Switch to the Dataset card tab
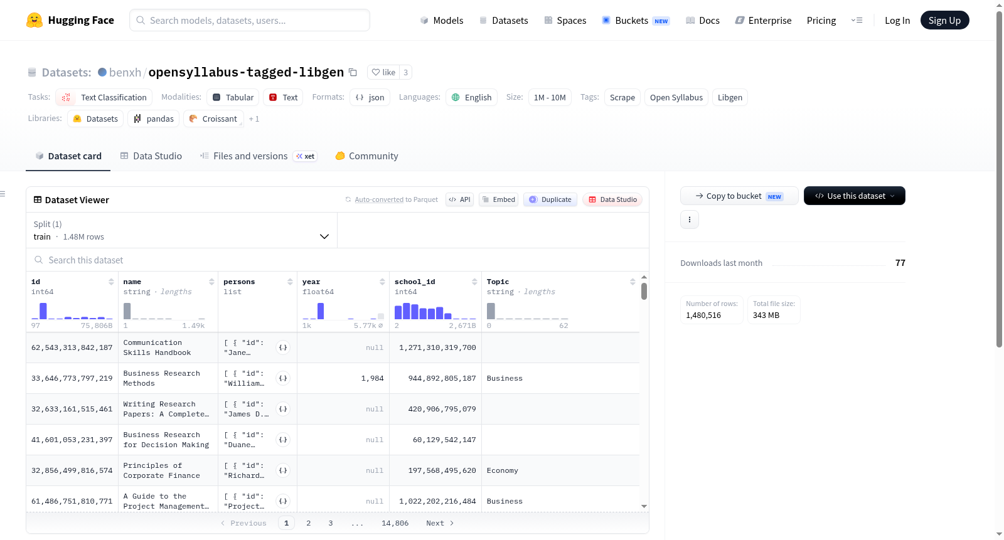 [x=68, y=156]
